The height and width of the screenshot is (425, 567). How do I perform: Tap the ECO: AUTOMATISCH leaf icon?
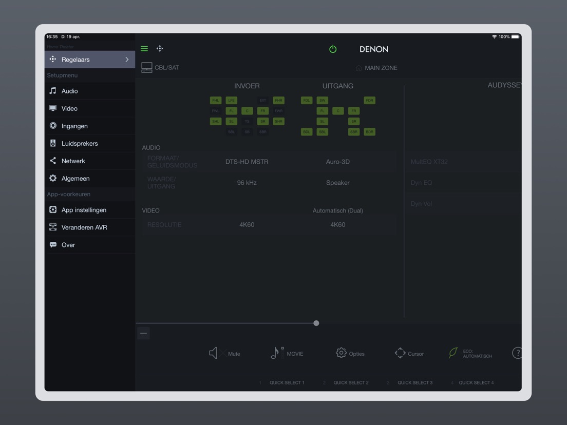point(453,353)
